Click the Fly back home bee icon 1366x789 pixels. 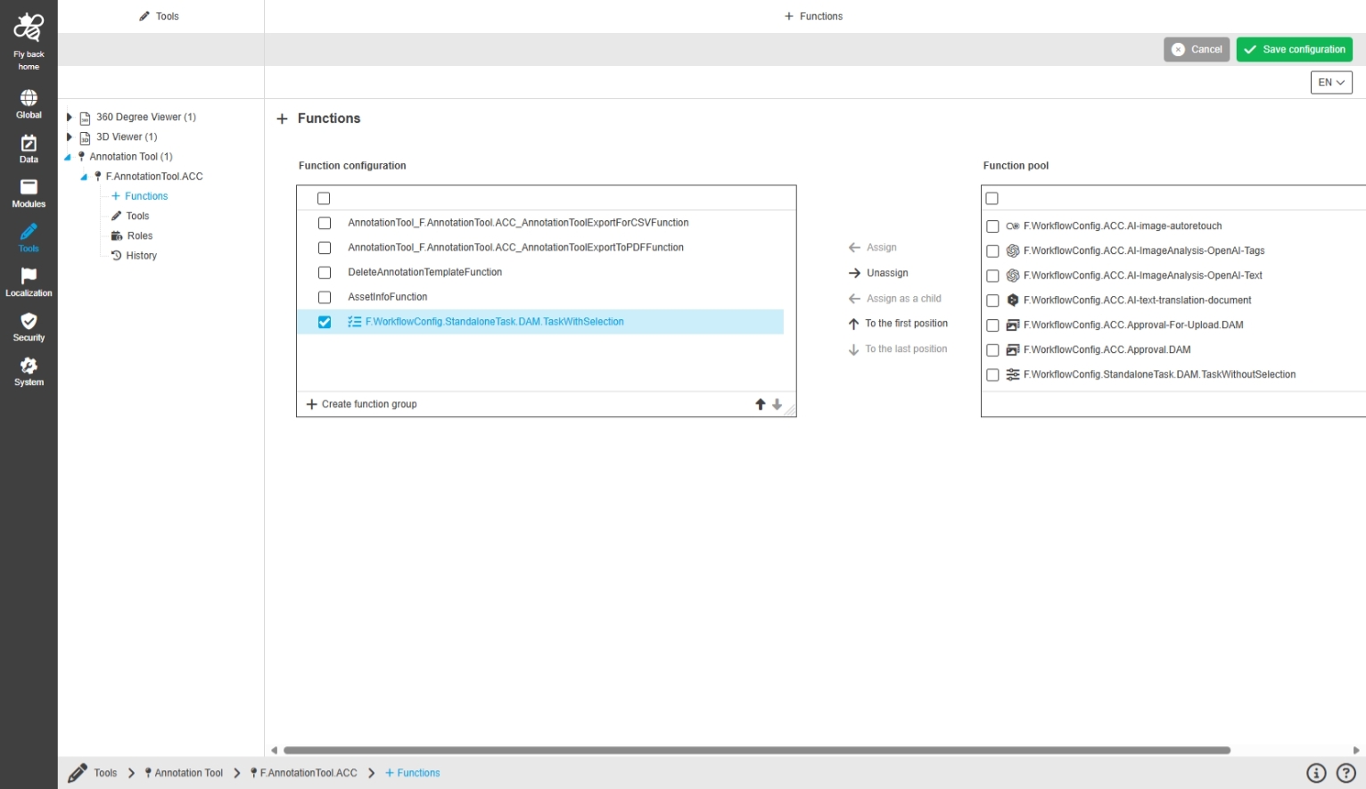point(29,28)
